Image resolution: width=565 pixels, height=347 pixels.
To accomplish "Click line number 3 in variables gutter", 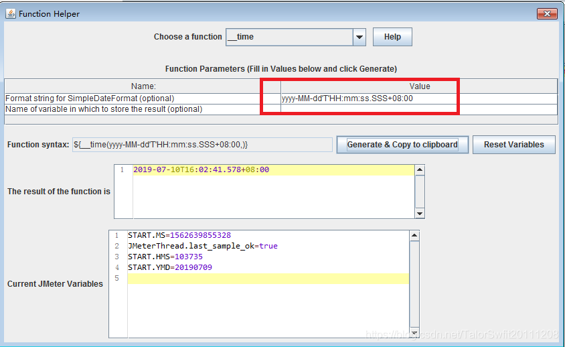I will 116,257.
